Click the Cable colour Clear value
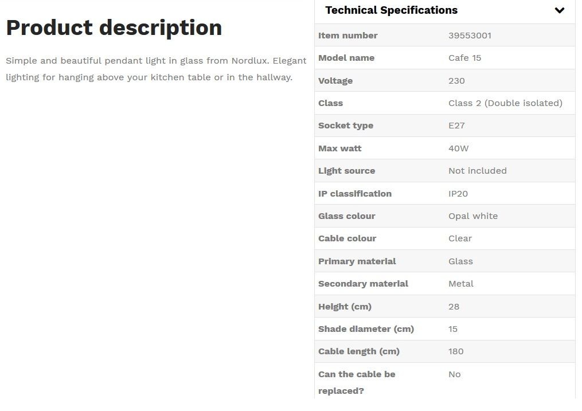This screenshot has width=582, height=411. click(460, 238)
